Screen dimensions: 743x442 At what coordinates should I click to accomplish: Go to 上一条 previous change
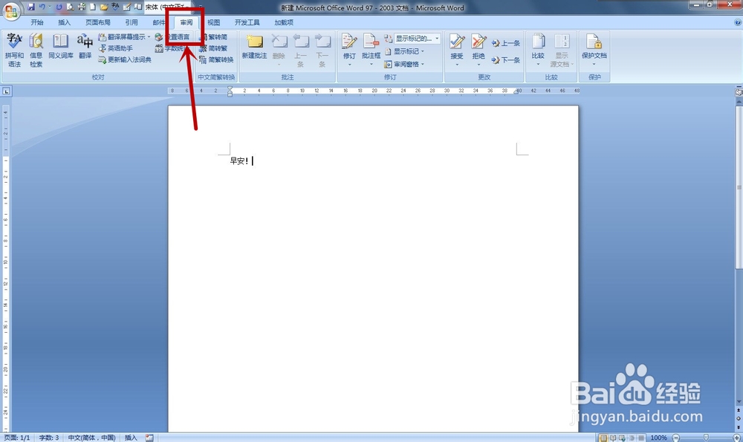[x=506, y=43]
